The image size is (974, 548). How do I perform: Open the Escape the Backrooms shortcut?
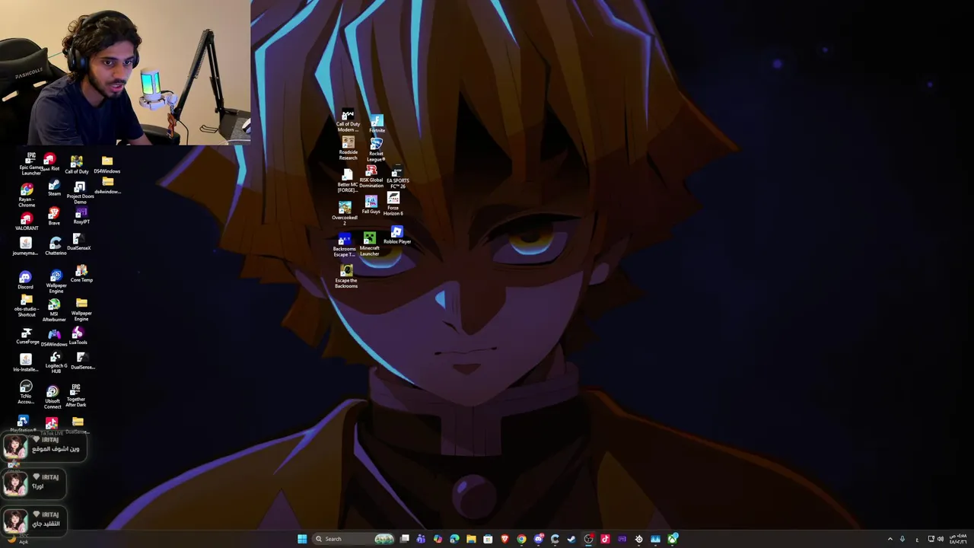(x=346, y=277)
